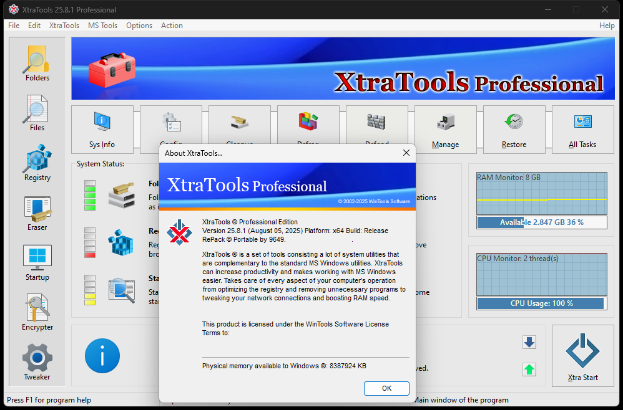Open the Encrypter tool
The width and height of the screenshot is (623, 410).
[37, 312]
